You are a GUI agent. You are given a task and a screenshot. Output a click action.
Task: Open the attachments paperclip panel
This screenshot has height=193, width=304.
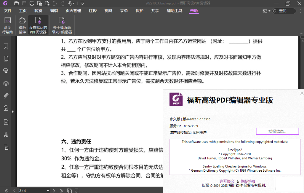coord(6,95)
